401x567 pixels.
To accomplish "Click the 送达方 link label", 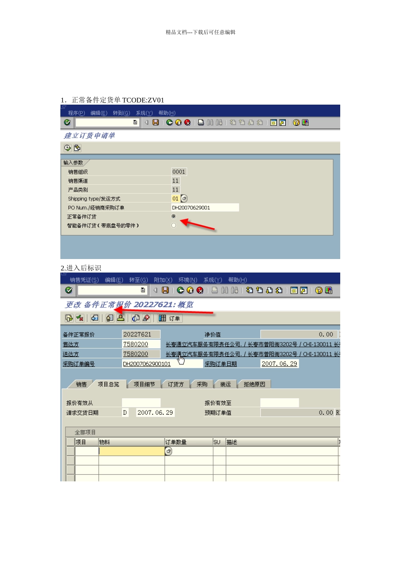I will coord(71,354).
